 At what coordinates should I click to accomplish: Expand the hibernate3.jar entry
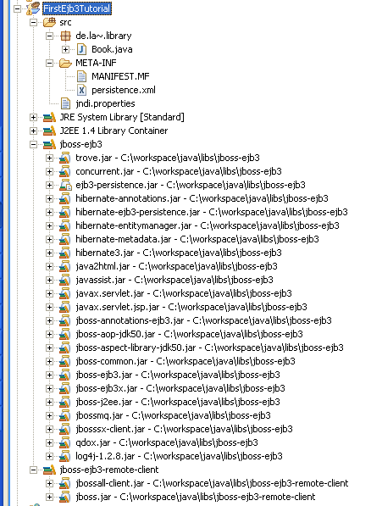(x=49, y=253)
